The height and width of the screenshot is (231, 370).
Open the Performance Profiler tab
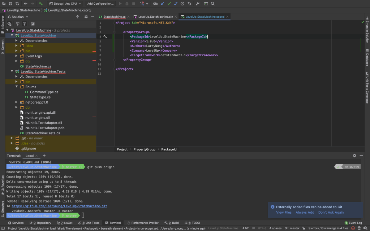(143, 223)
